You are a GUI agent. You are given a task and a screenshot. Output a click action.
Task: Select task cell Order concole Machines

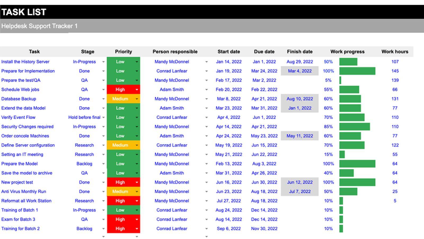25,136
